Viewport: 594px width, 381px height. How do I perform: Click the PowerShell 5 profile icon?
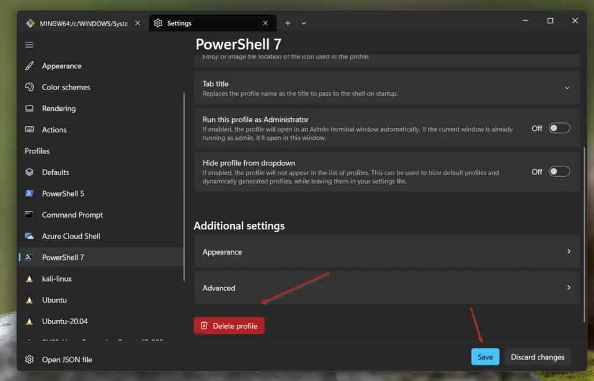click(x=29, y=194)
